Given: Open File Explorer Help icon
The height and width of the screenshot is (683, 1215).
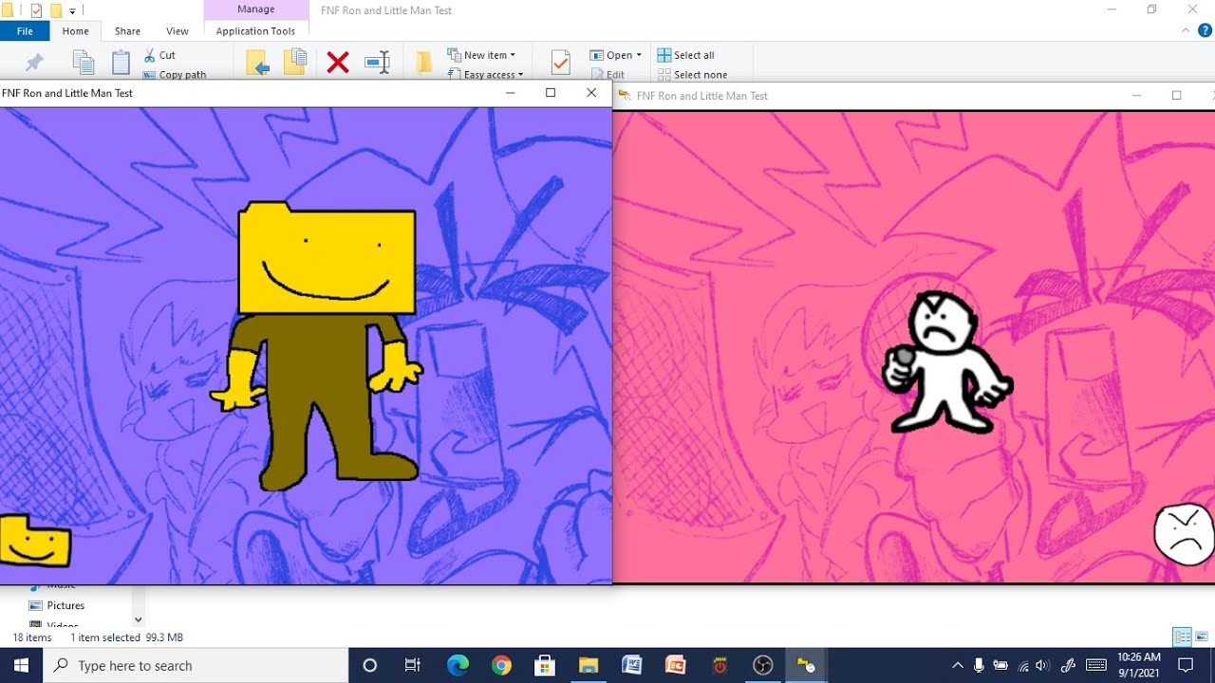Looking at the screenshot, I should pyautogui.click(x=1205, y=31).
